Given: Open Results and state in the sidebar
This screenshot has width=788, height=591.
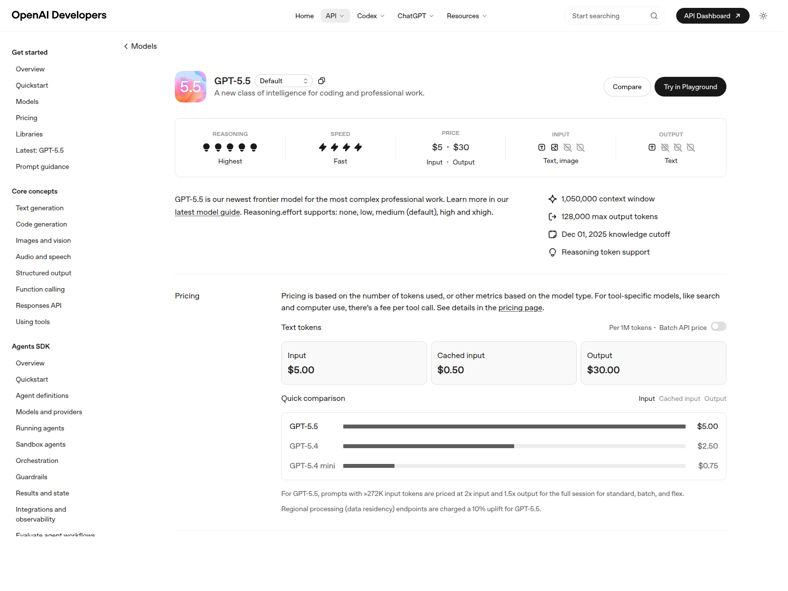Looking at the screenshot, I should coord(42,493).
